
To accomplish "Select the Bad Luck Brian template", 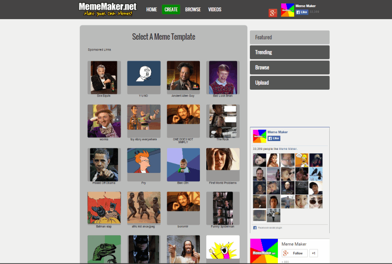I will (223, 77).
